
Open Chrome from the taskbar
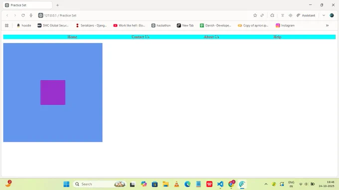[231, 184]
